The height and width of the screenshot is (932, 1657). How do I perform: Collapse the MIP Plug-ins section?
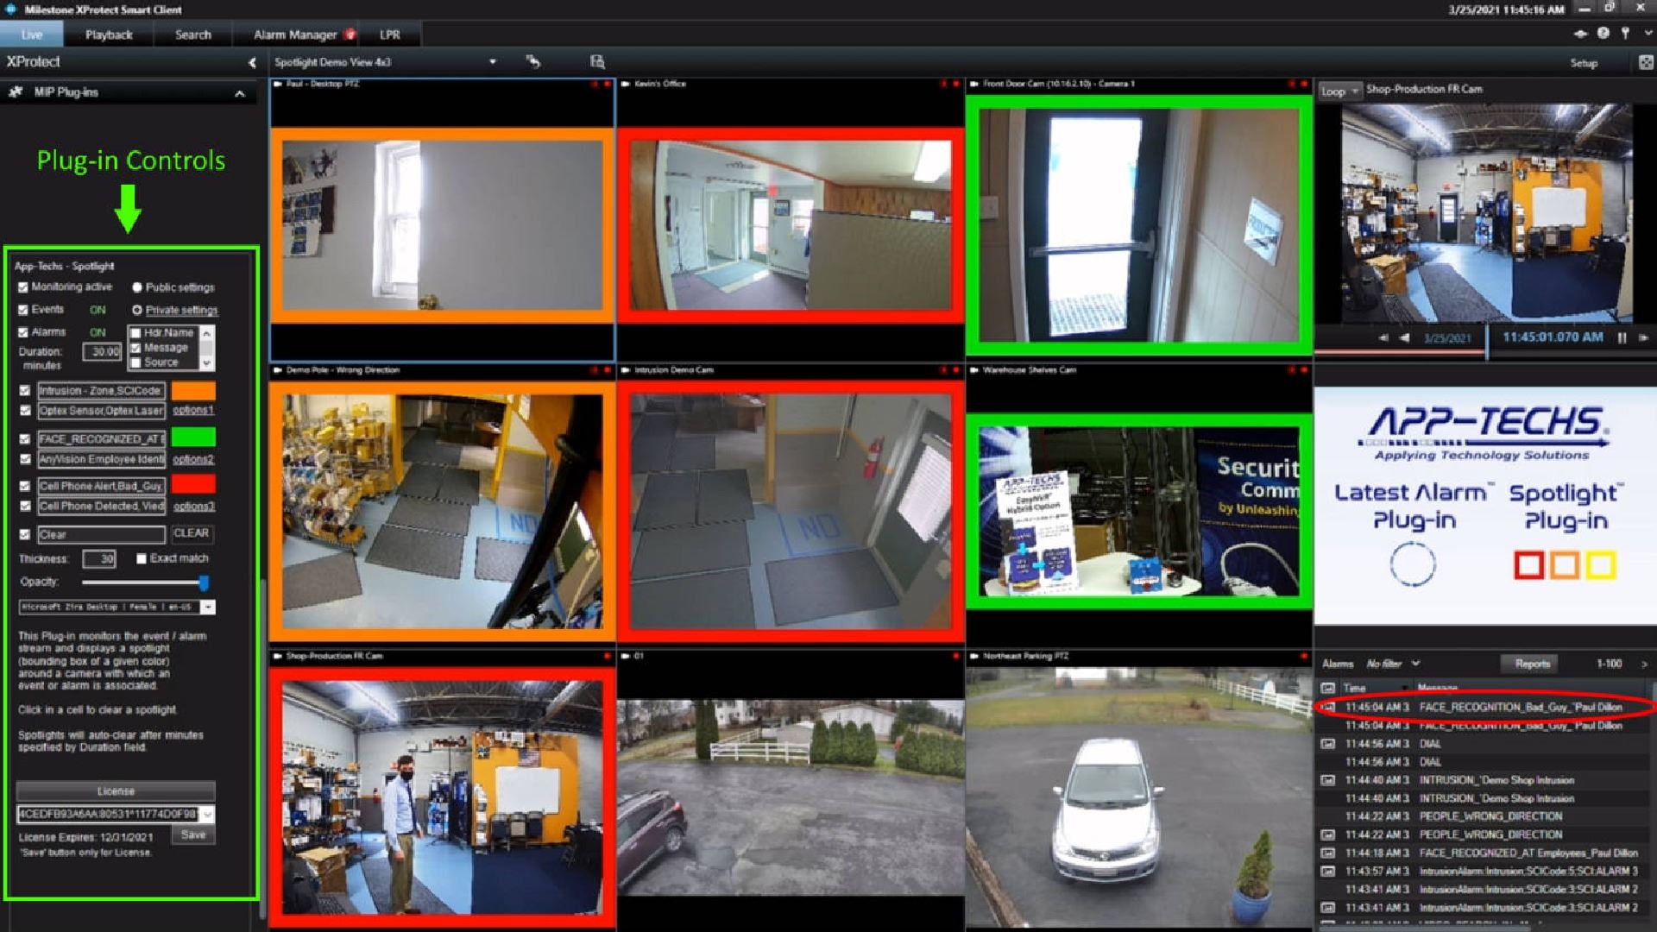(240, 92)
